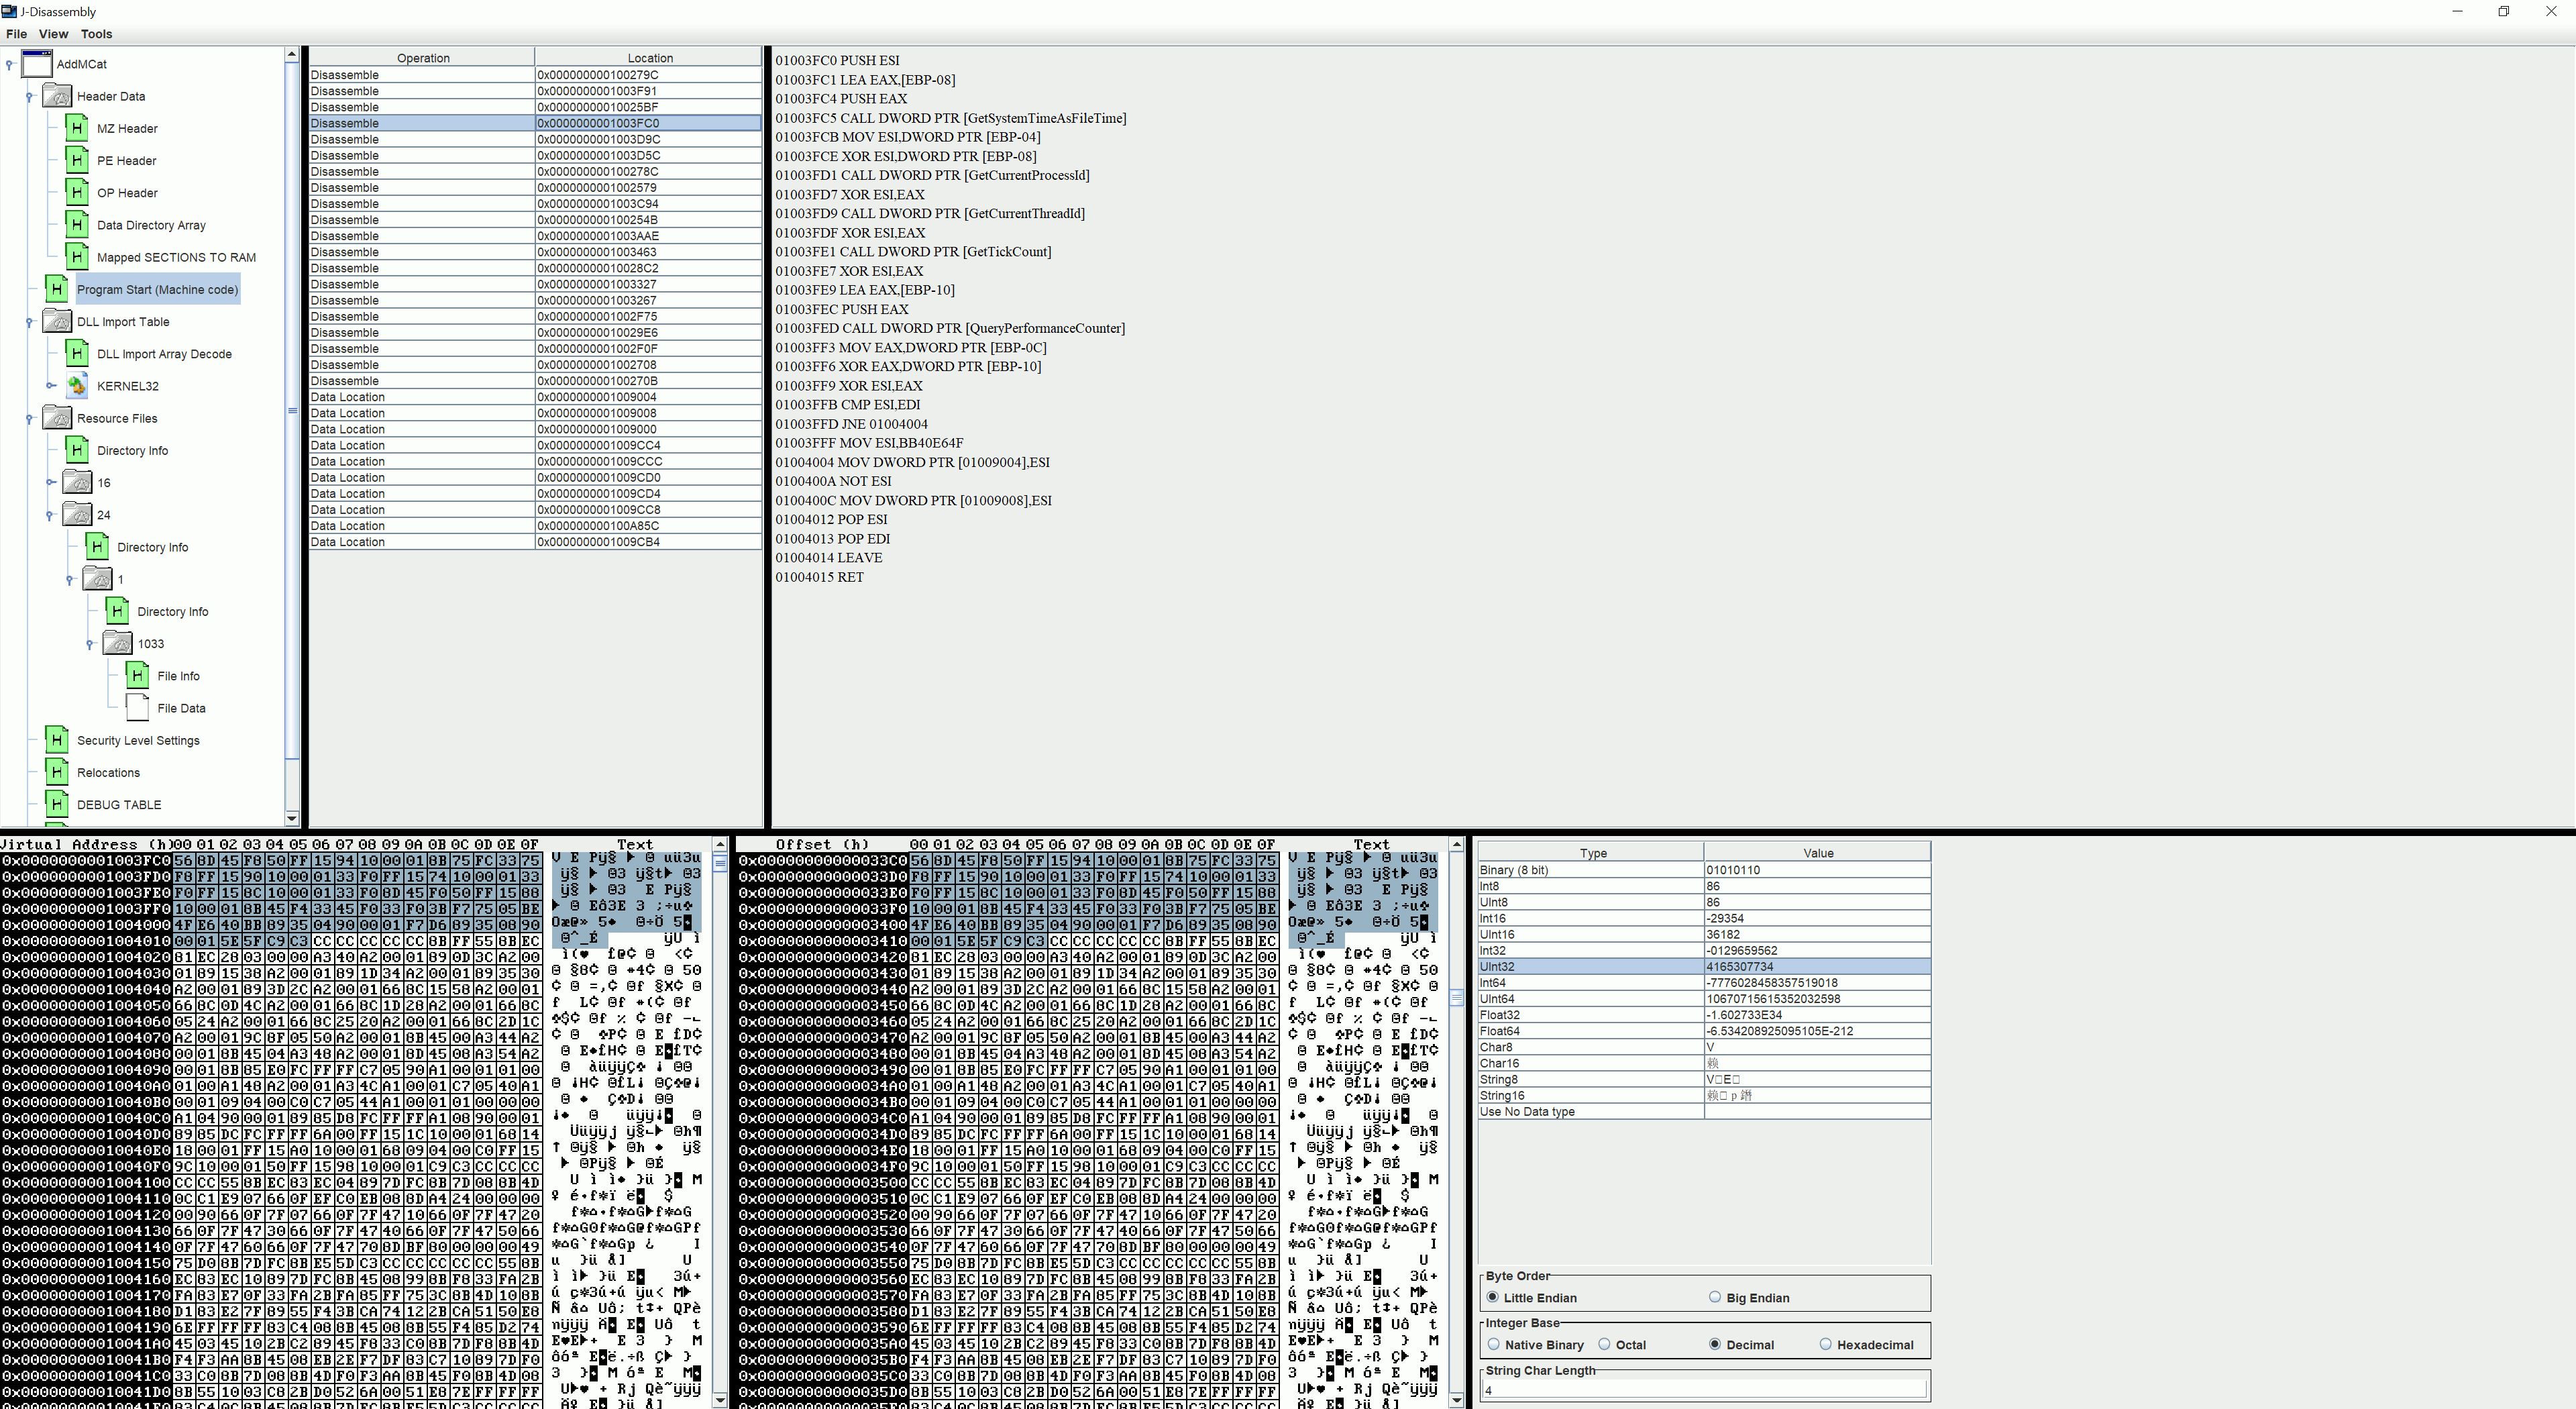Click the File Data document icon

[138, 708]
